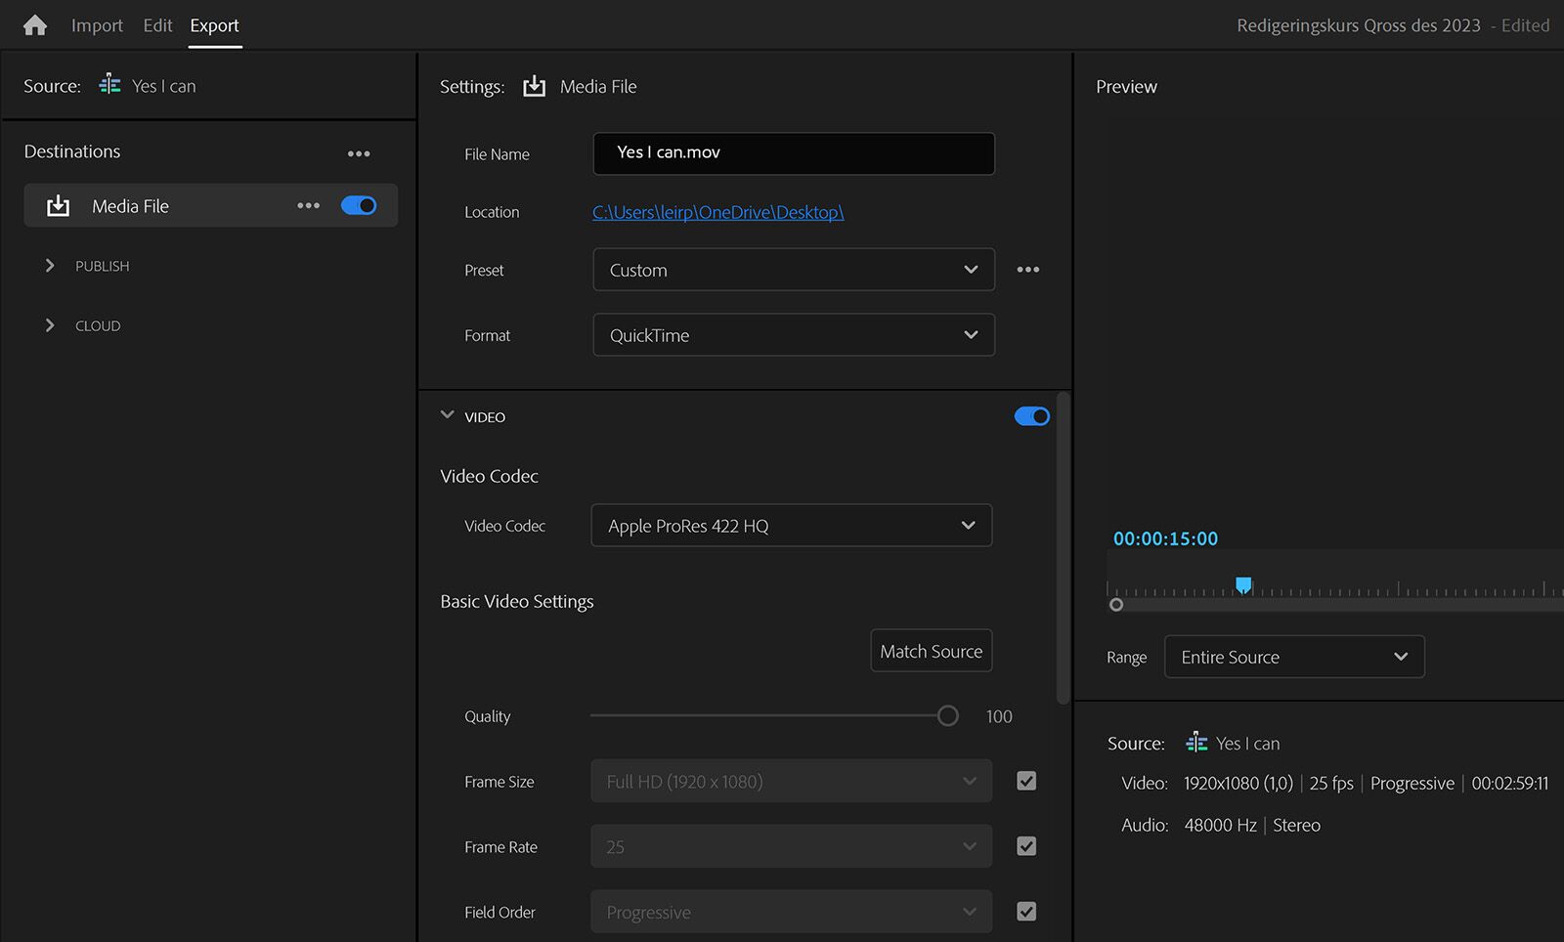Open the Video Codec dropdown
The height and width of the screenshot is (942, 1564).
coord(790,525)
